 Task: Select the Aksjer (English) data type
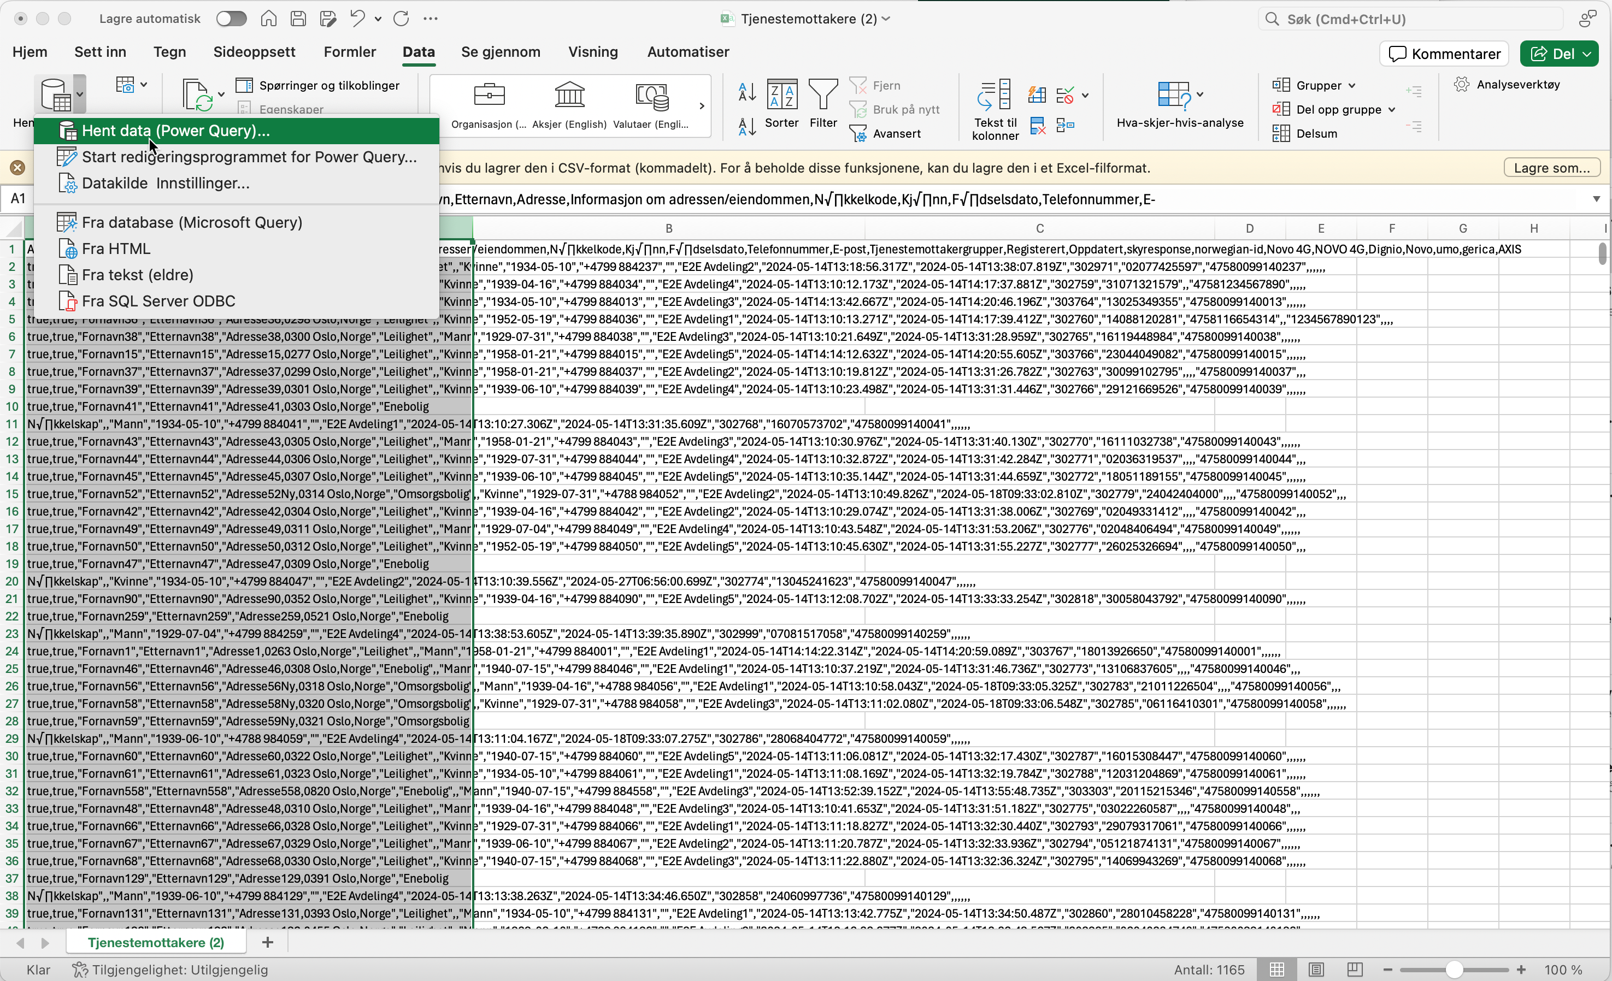(569, 105)
